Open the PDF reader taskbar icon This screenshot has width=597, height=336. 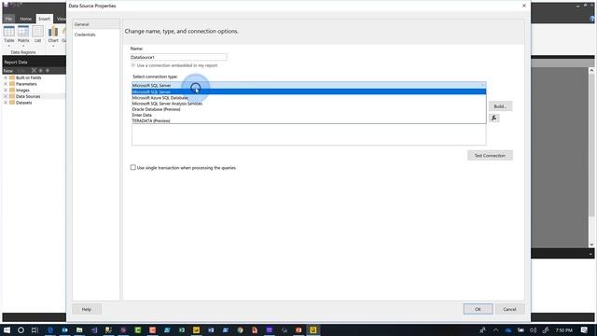pos(255,329)
